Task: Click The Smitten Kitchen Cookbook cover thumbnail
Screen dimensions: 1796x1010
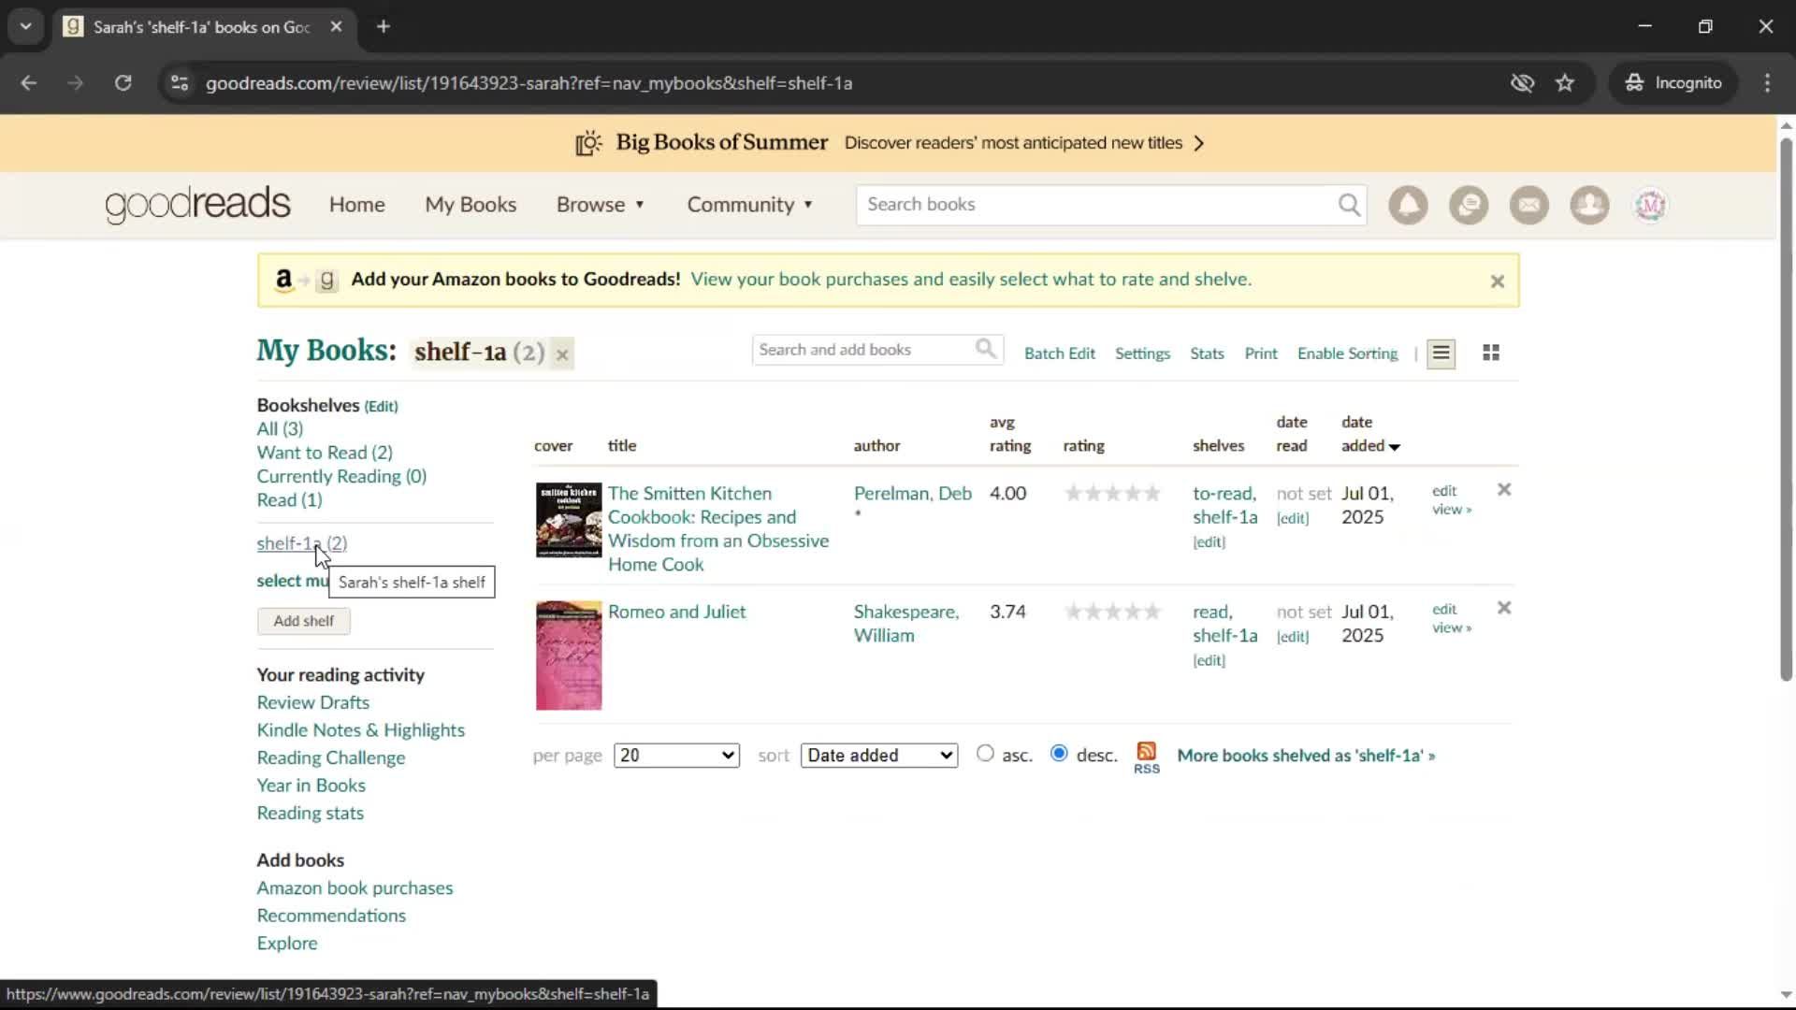Action: (569, 520)
